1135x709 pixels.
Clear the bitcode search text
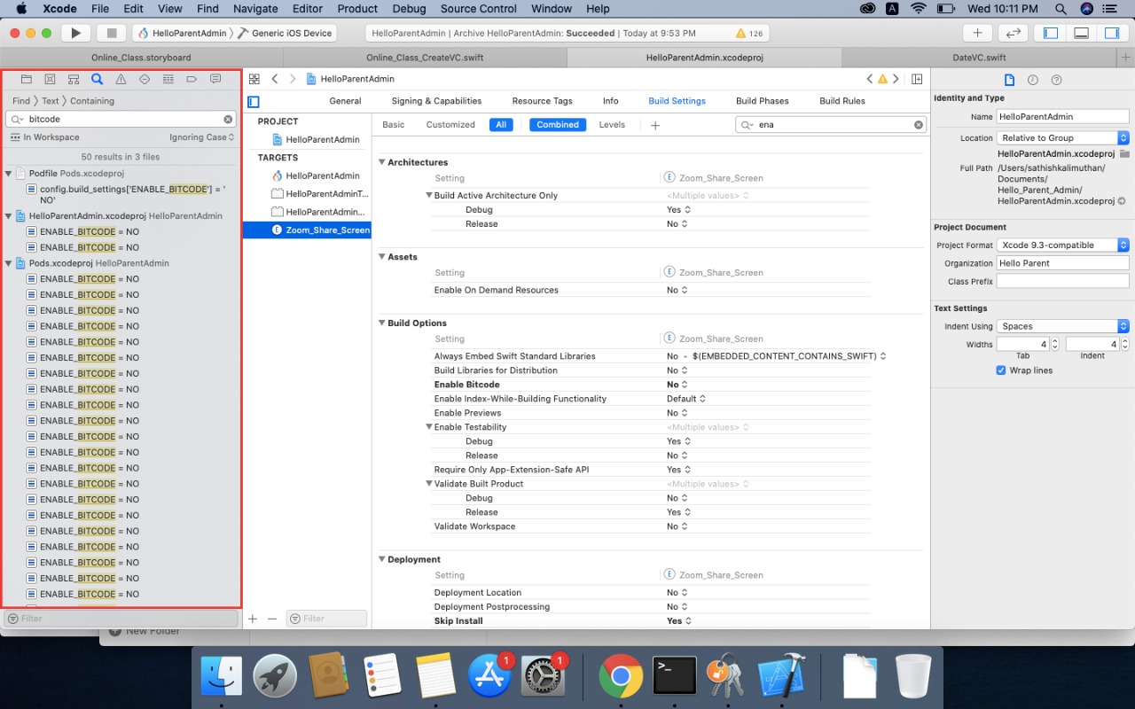click(228, 119)
